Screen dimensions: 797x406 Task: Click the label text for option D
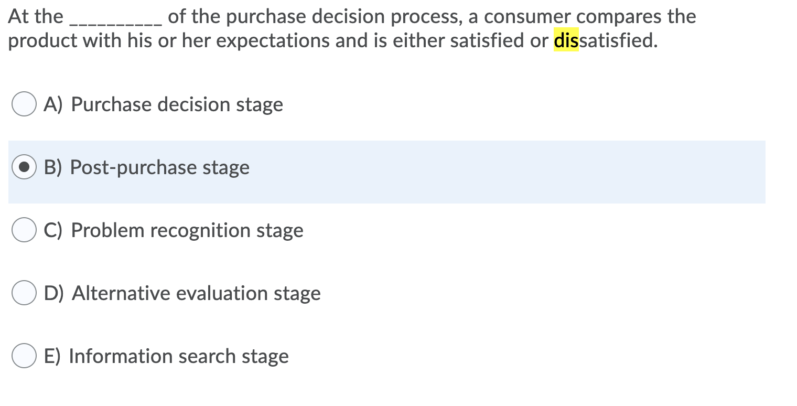[x=184, y=293]
